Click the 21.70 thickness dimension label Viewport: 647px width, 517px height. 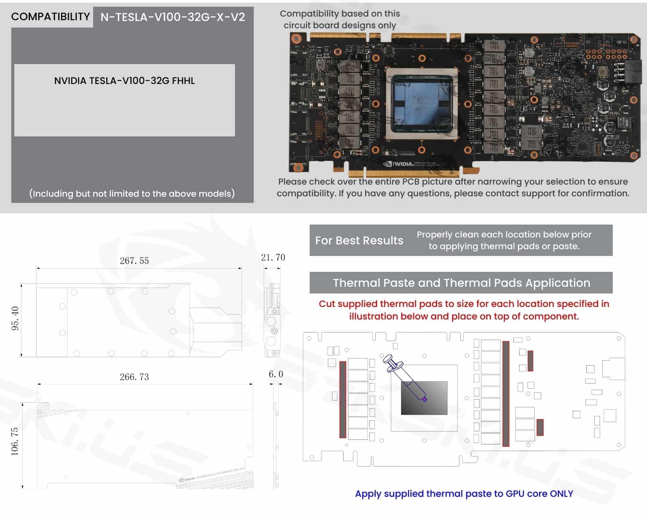pos(273,257)
